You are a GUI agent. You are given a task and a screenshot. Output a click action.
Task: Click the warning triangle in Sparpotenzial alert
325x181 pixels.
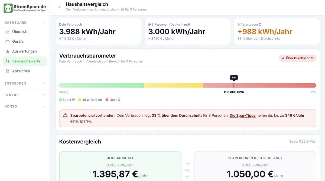coord(65,115)
